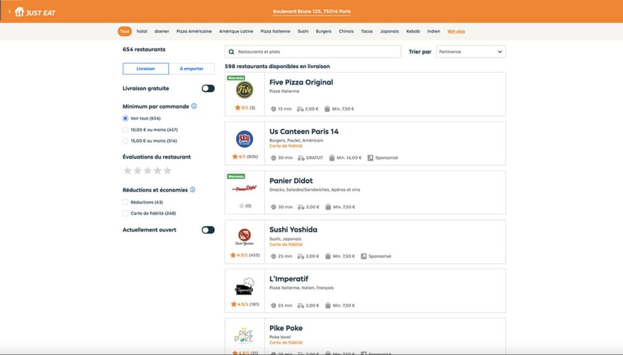
Task: Open Us Canteen Paris 14 logo
Action: tap(245, 139)
